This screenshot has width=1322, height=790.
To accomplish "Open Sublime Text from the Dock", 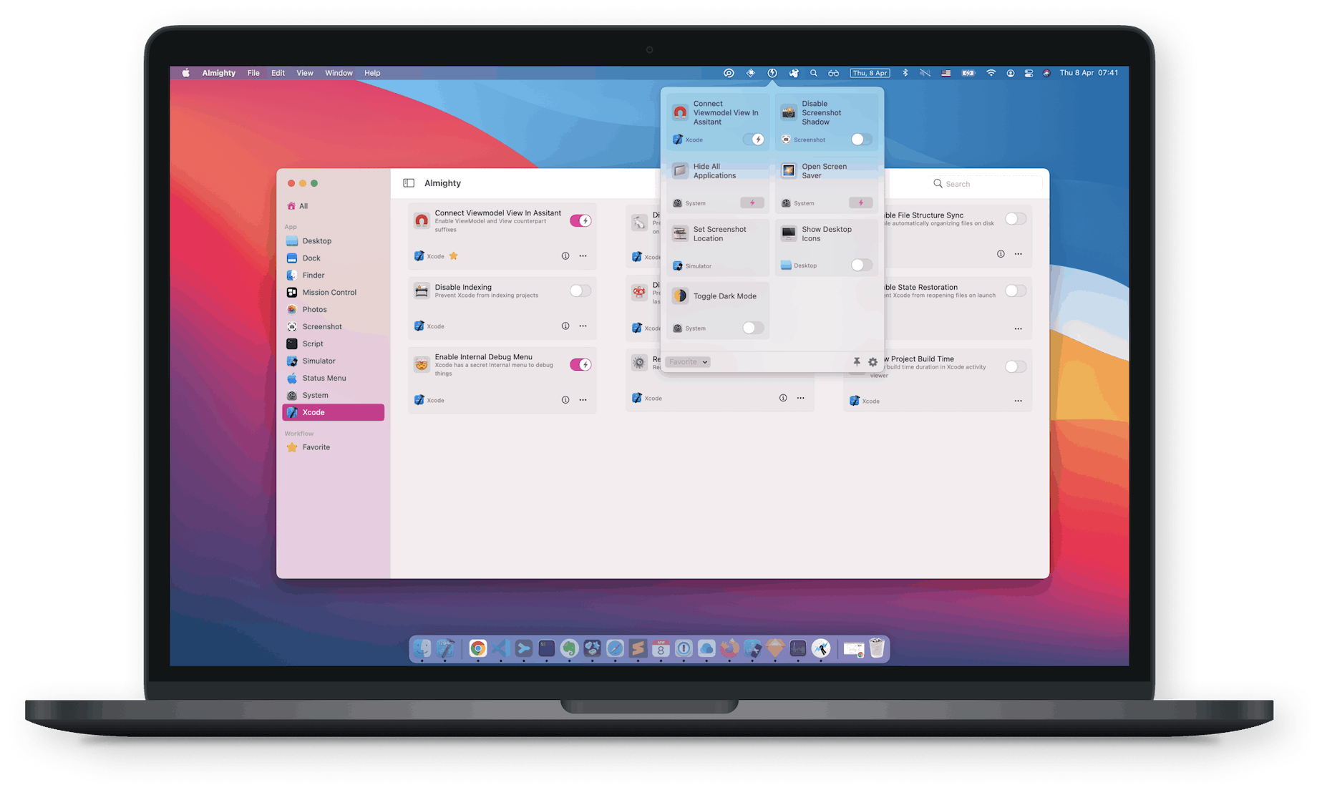I will 638,648.
